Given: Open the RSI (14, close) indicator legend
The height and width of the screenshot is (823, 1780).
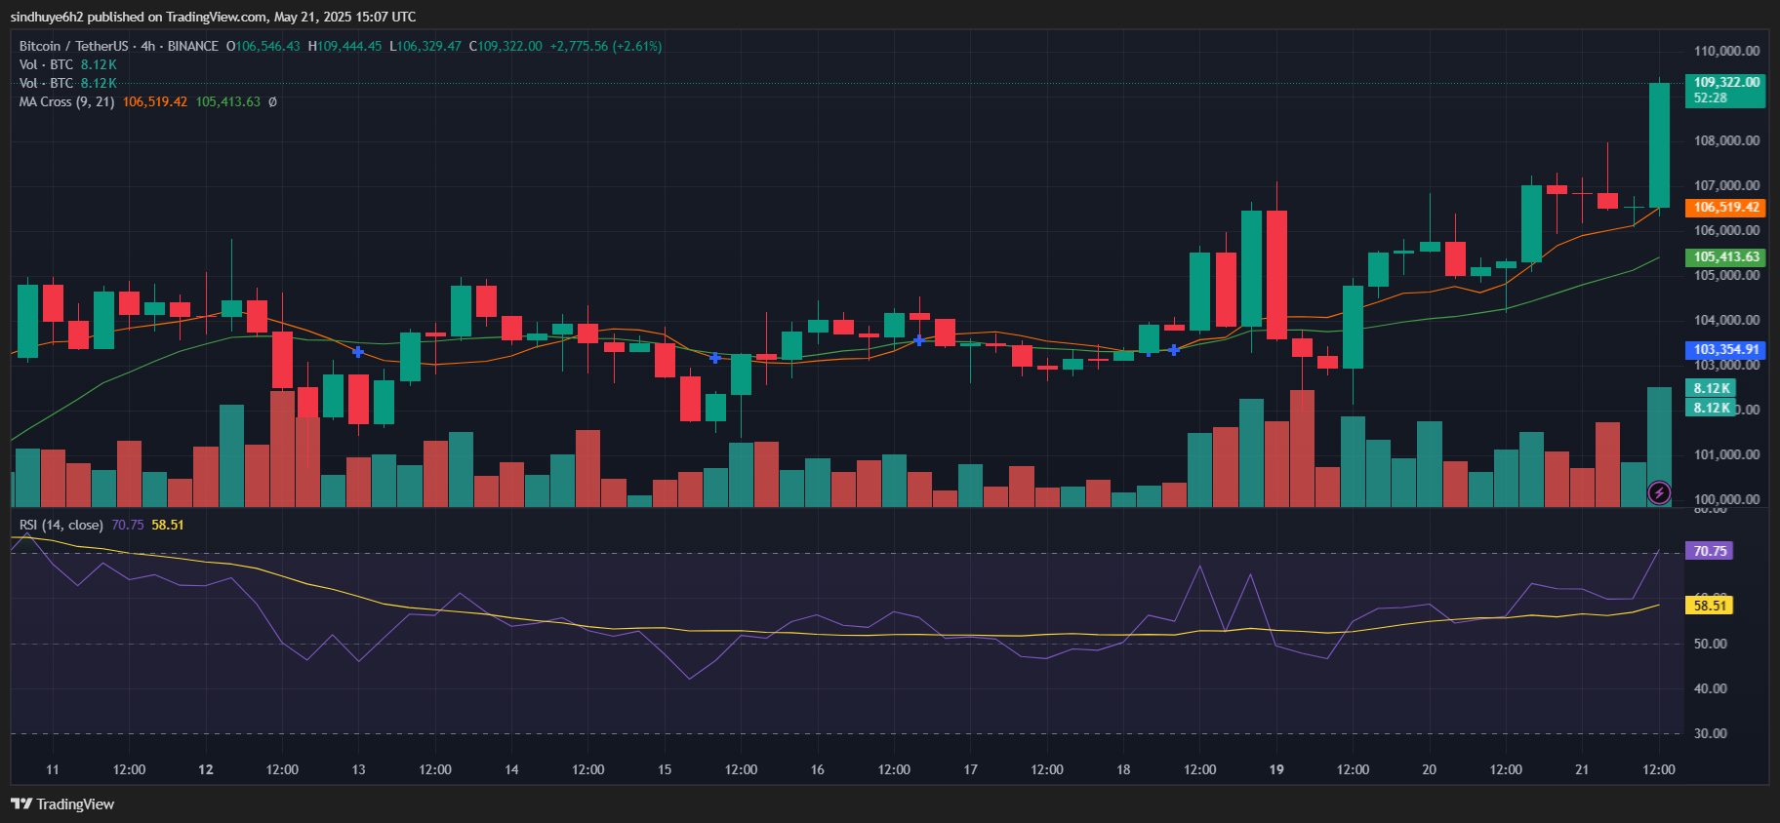Looking at the screenshot, I should point(61,526).
